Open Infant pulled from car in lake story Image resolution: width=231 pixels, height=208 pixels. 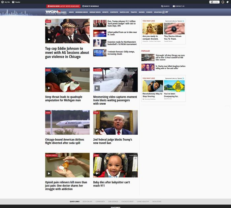tap(122, 33)
